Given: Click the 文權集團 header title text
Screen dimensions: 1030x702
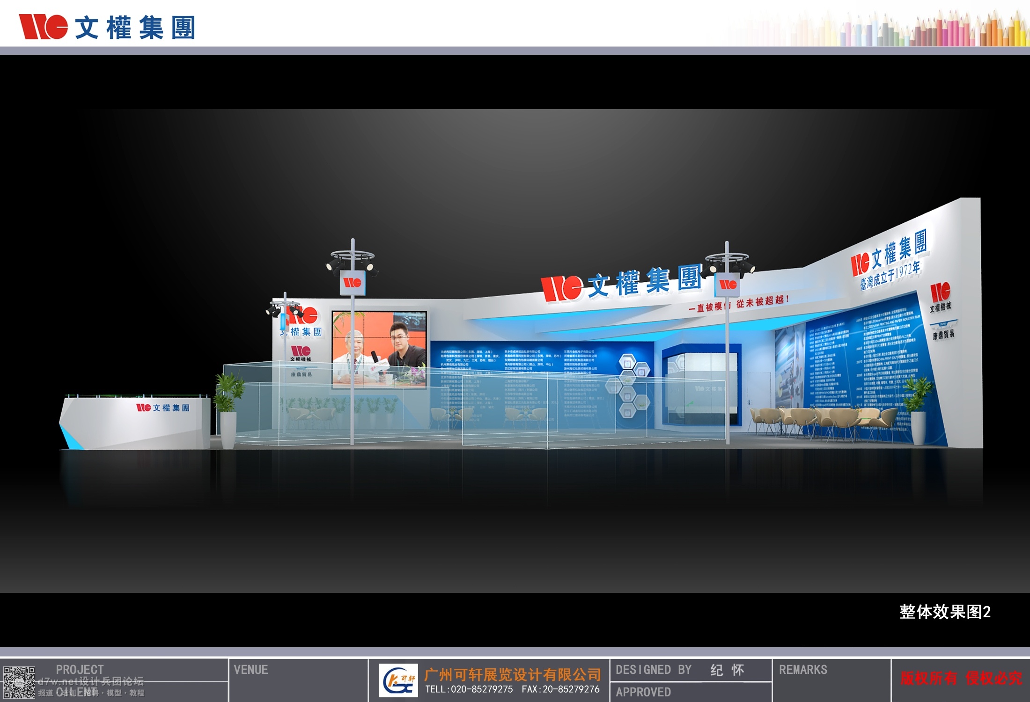Looking at the screenshot, I should (134, 27).
